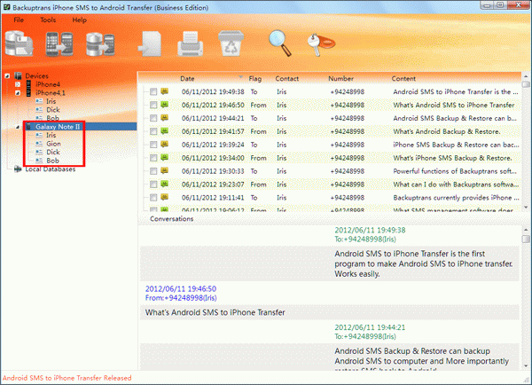Open the File menu
Image resolution: width=532 pixels, height=385 pixels.
[x=19, y=20]
